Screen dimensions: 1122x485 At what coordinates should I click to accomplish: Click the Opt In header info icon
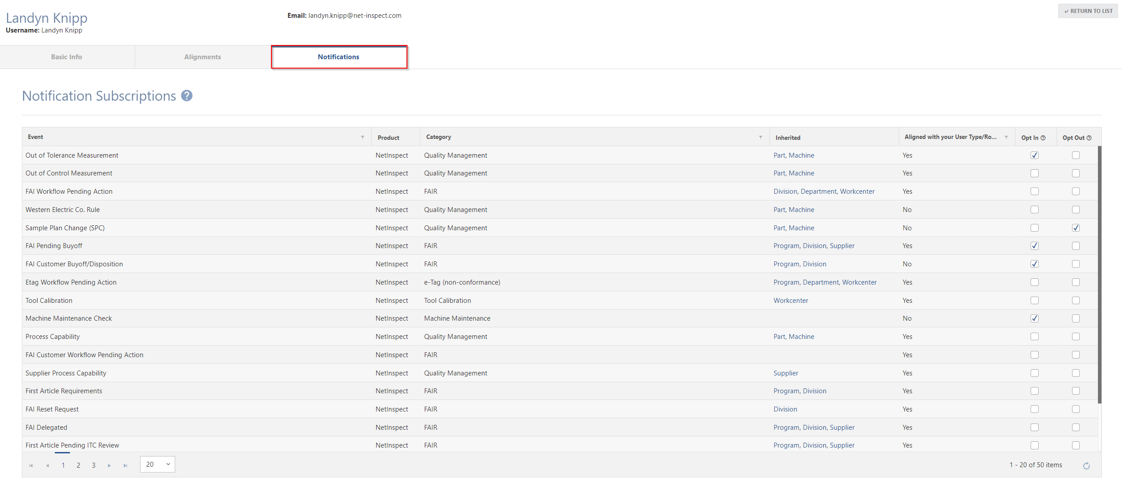(x=1043, y=138)
